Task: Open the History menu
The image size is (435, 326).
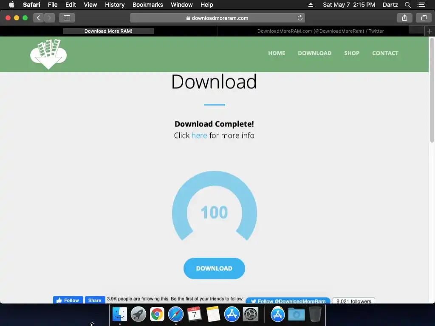Action: tap(115, 5)
